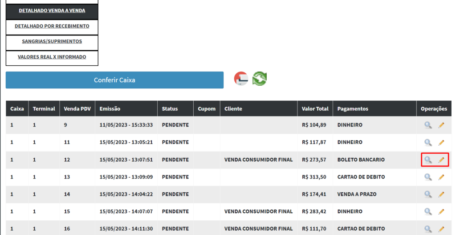Image resolution: width=456 pixels, height=235 pixels.
Task: View sale 15 using the magnifier icon
Action: 428,212
